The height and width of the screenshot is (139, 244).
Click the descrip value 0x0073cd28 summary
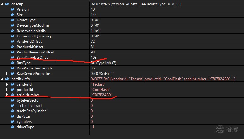click(x=136, y=4)
